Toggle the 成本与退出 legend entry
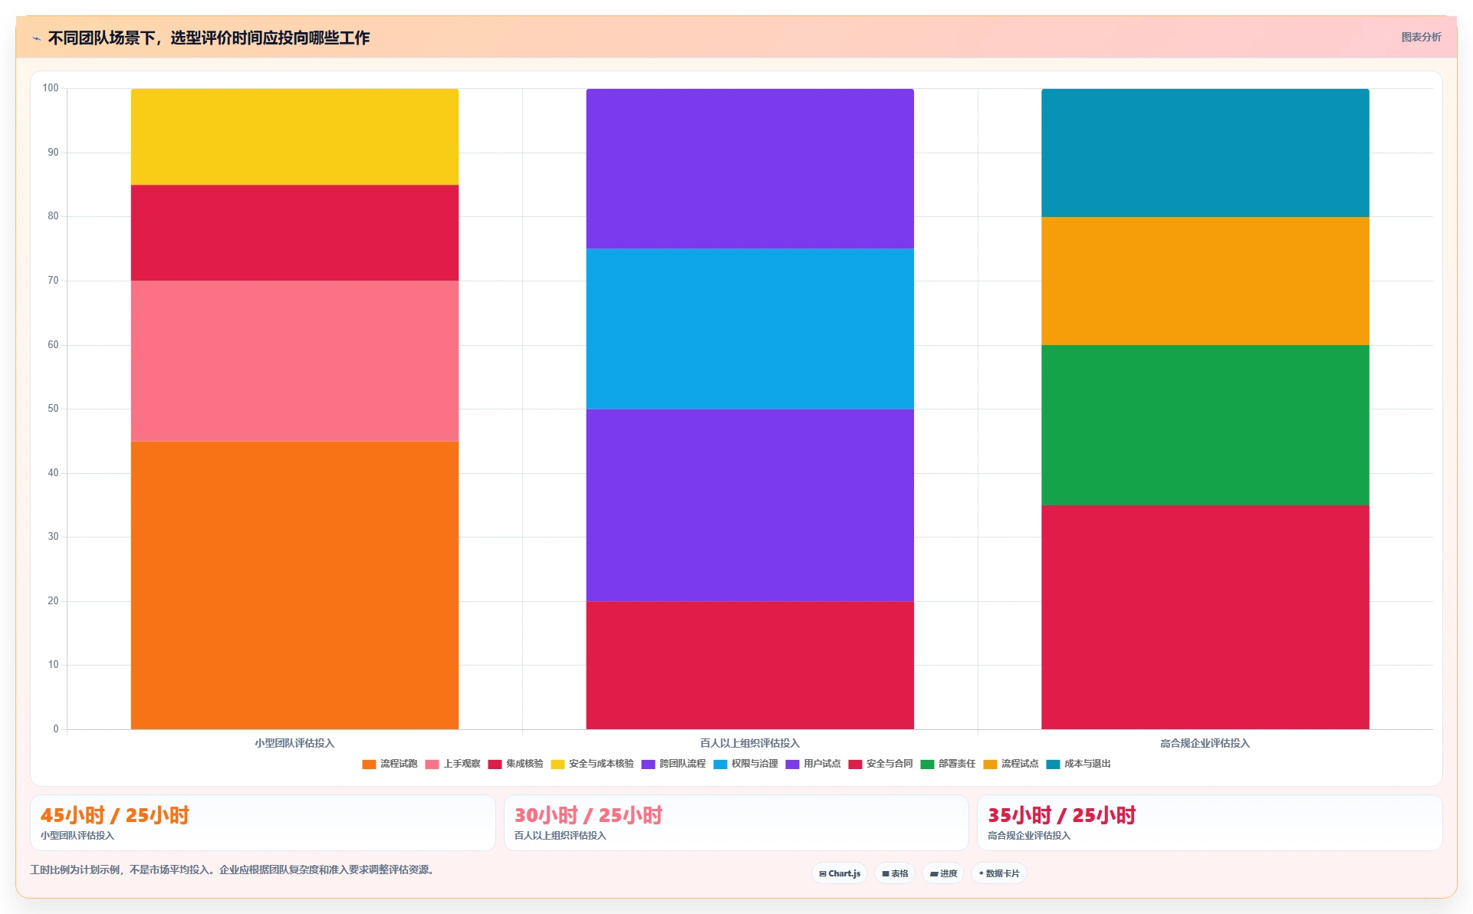 [1078, 764]
